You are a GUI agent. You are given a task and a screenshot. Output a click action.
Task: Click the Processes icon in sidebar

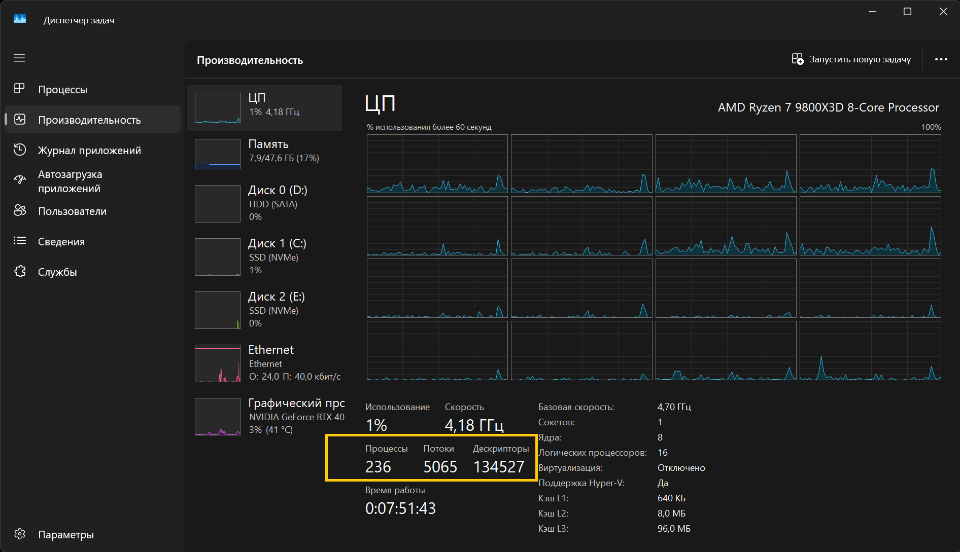tap(19, 89)
